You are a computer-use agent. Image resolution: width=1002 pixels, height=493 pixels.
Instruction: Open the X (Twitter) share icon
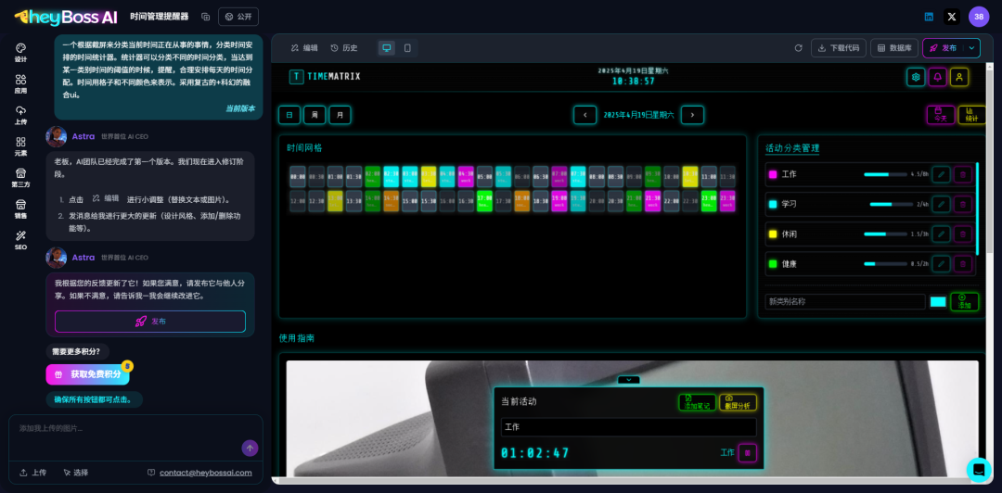(x=952, y=17)
